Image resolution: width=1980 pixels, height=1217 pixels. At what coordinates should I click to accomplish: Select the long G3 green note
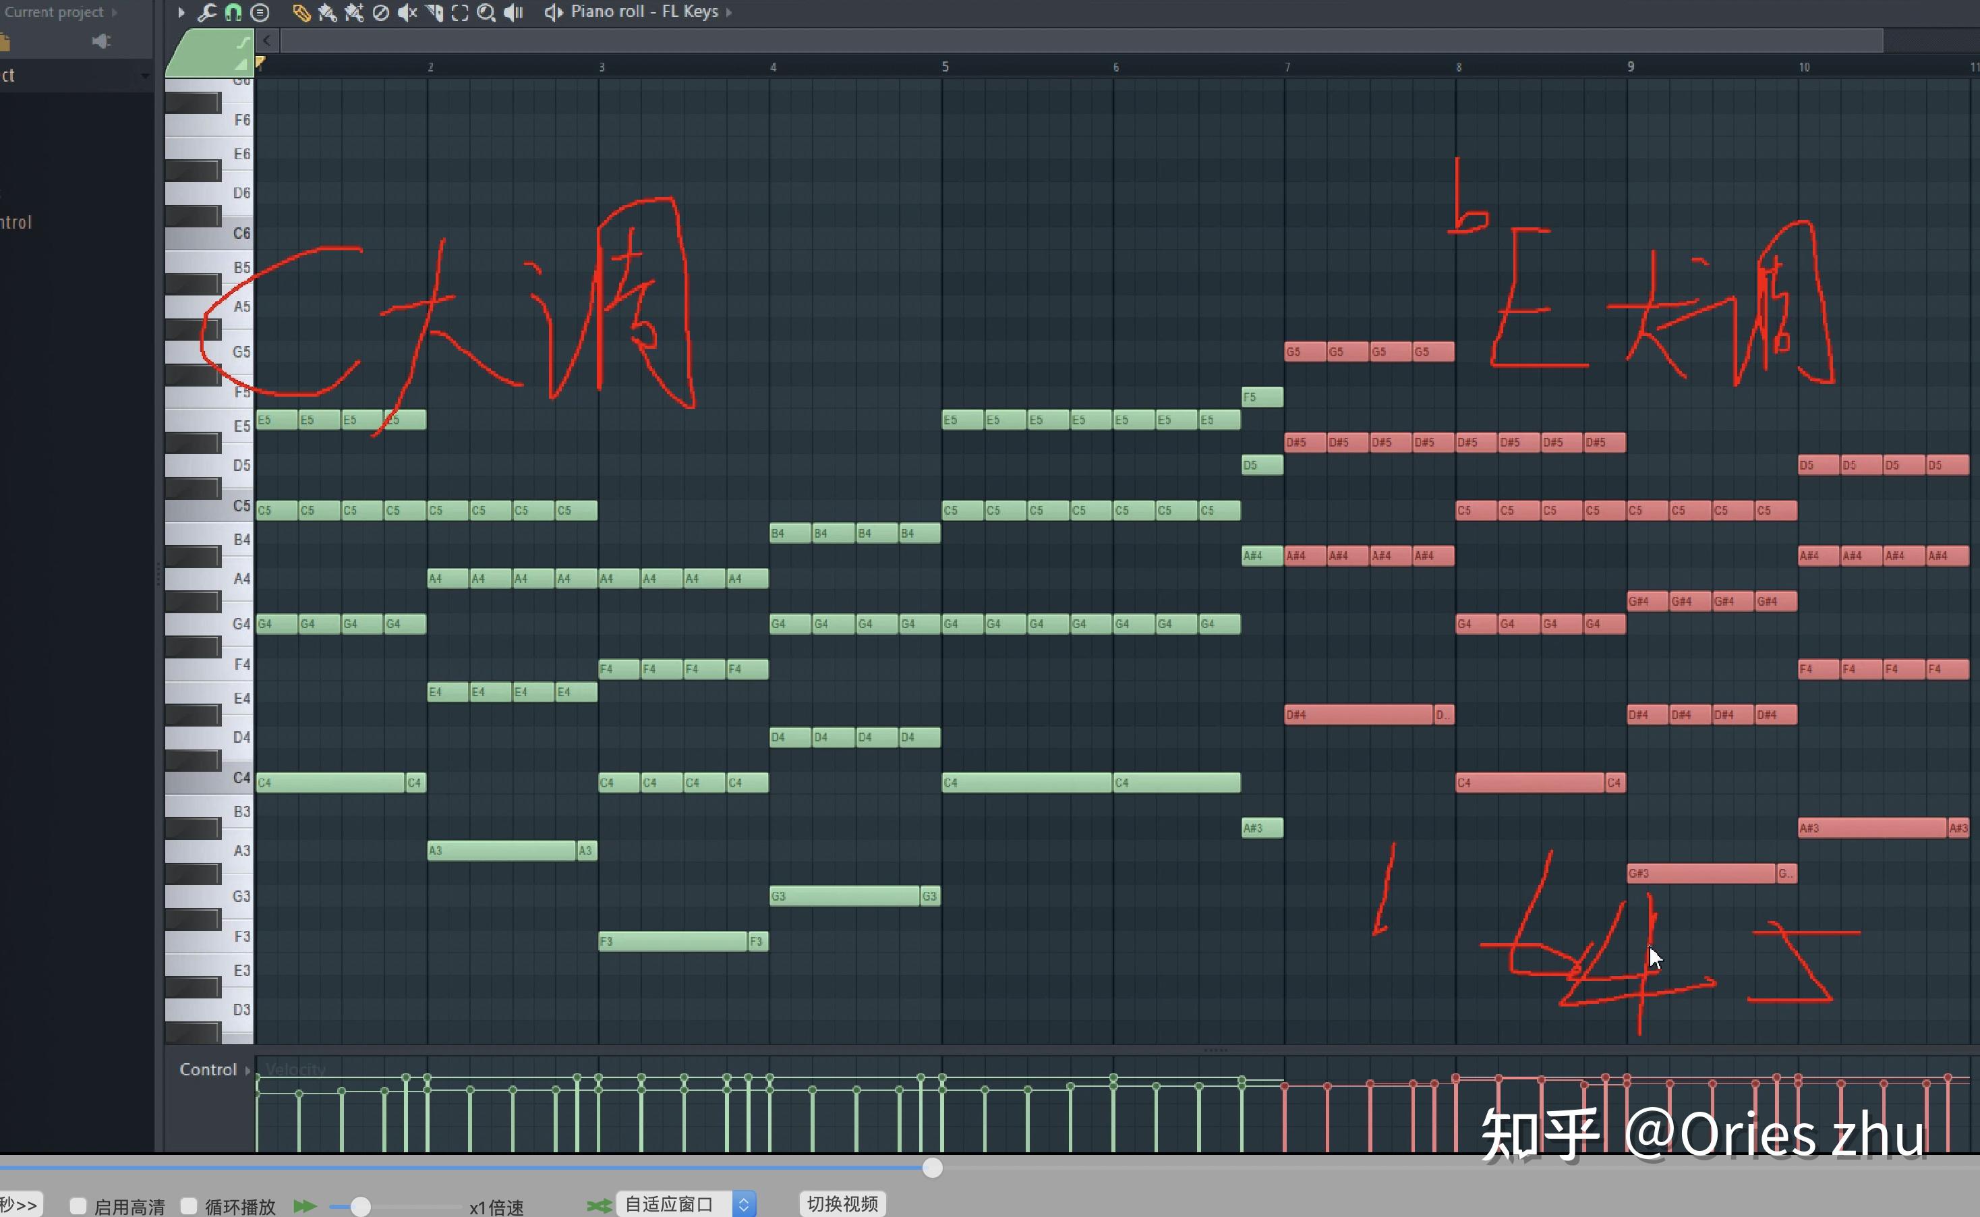pos(845,896)
